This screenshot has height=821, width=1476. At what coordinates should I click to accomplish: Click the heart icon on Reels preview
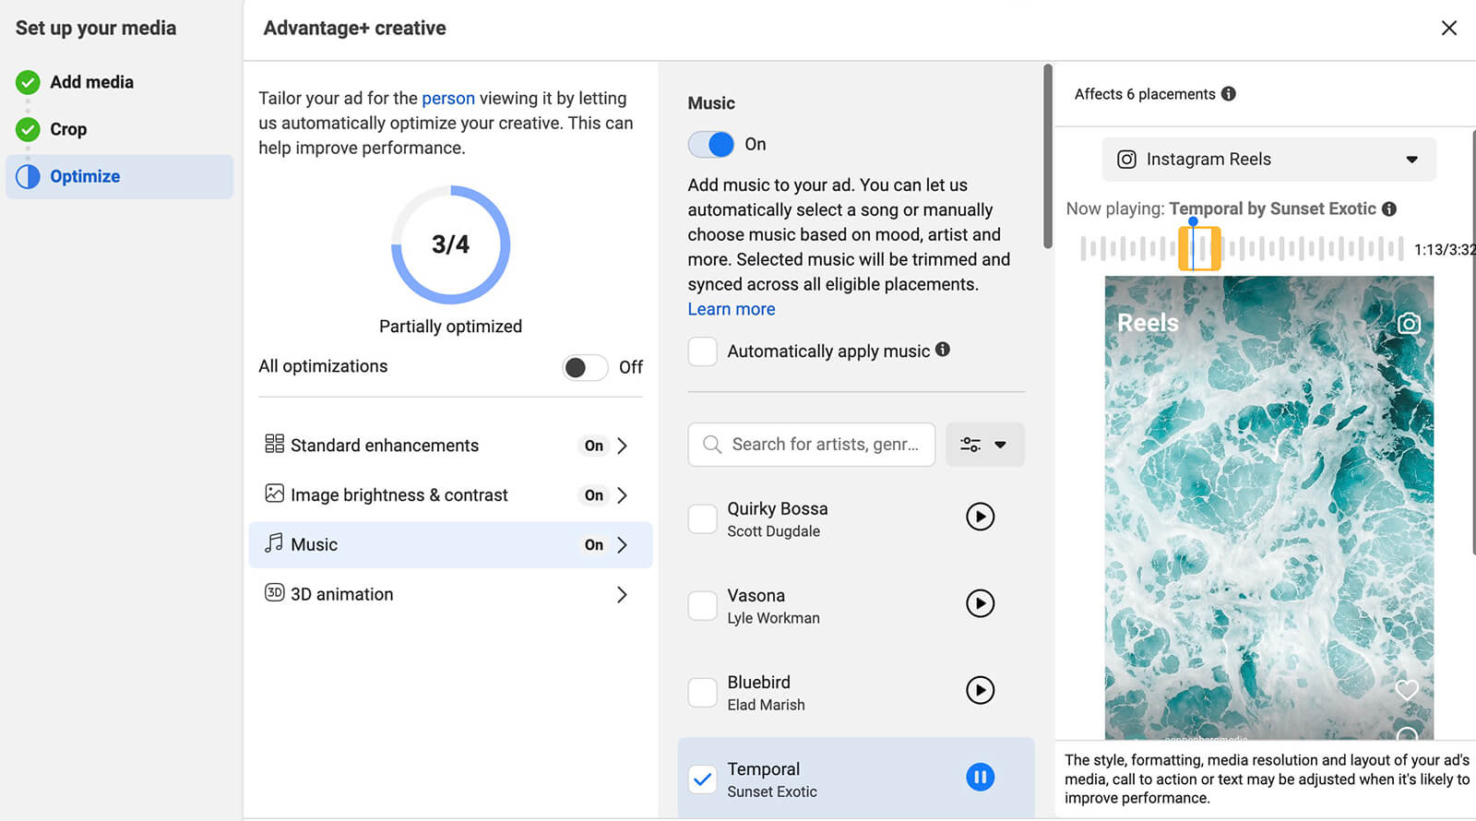tap(1407, 689)
